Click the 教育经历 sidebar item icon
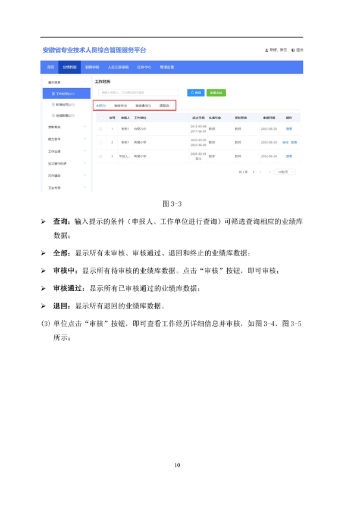The height and width of the screenshot is (505, 357). click(53, 104)
